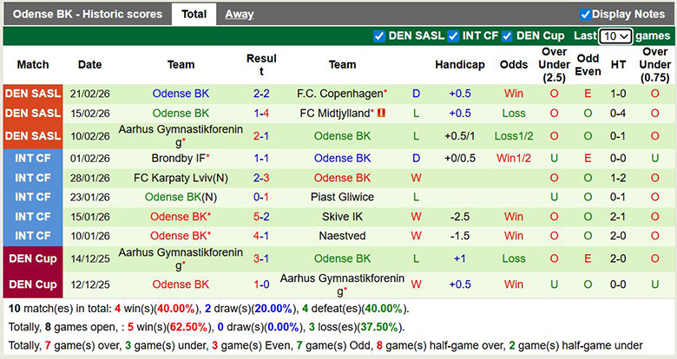Viewport: 677px width, 359px height.
Task: Open the Naestved team page link
Action: (x=342, y=236)
